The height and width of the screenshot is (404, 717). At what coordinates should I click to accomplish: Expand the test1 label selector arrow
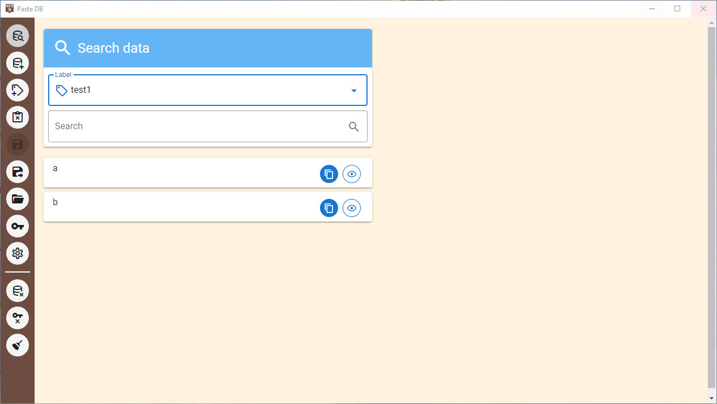pyautogui.click(x=354, y=90)
